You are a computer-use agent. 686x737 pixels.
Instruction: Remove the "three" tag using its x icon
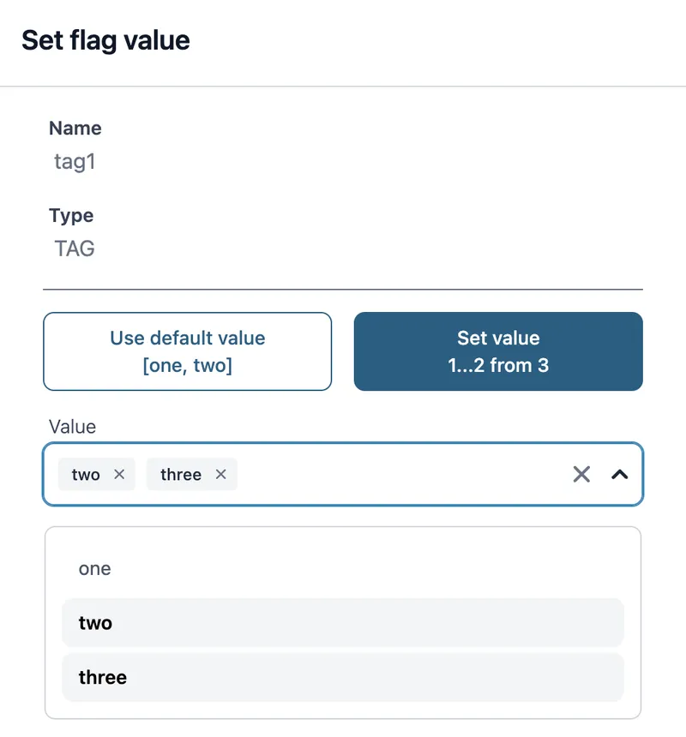click(220, 474)
